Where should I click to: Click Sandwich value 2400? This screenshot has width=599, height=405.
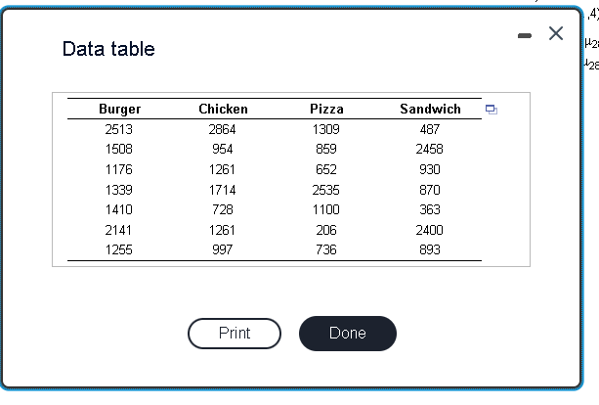(429, 230)
